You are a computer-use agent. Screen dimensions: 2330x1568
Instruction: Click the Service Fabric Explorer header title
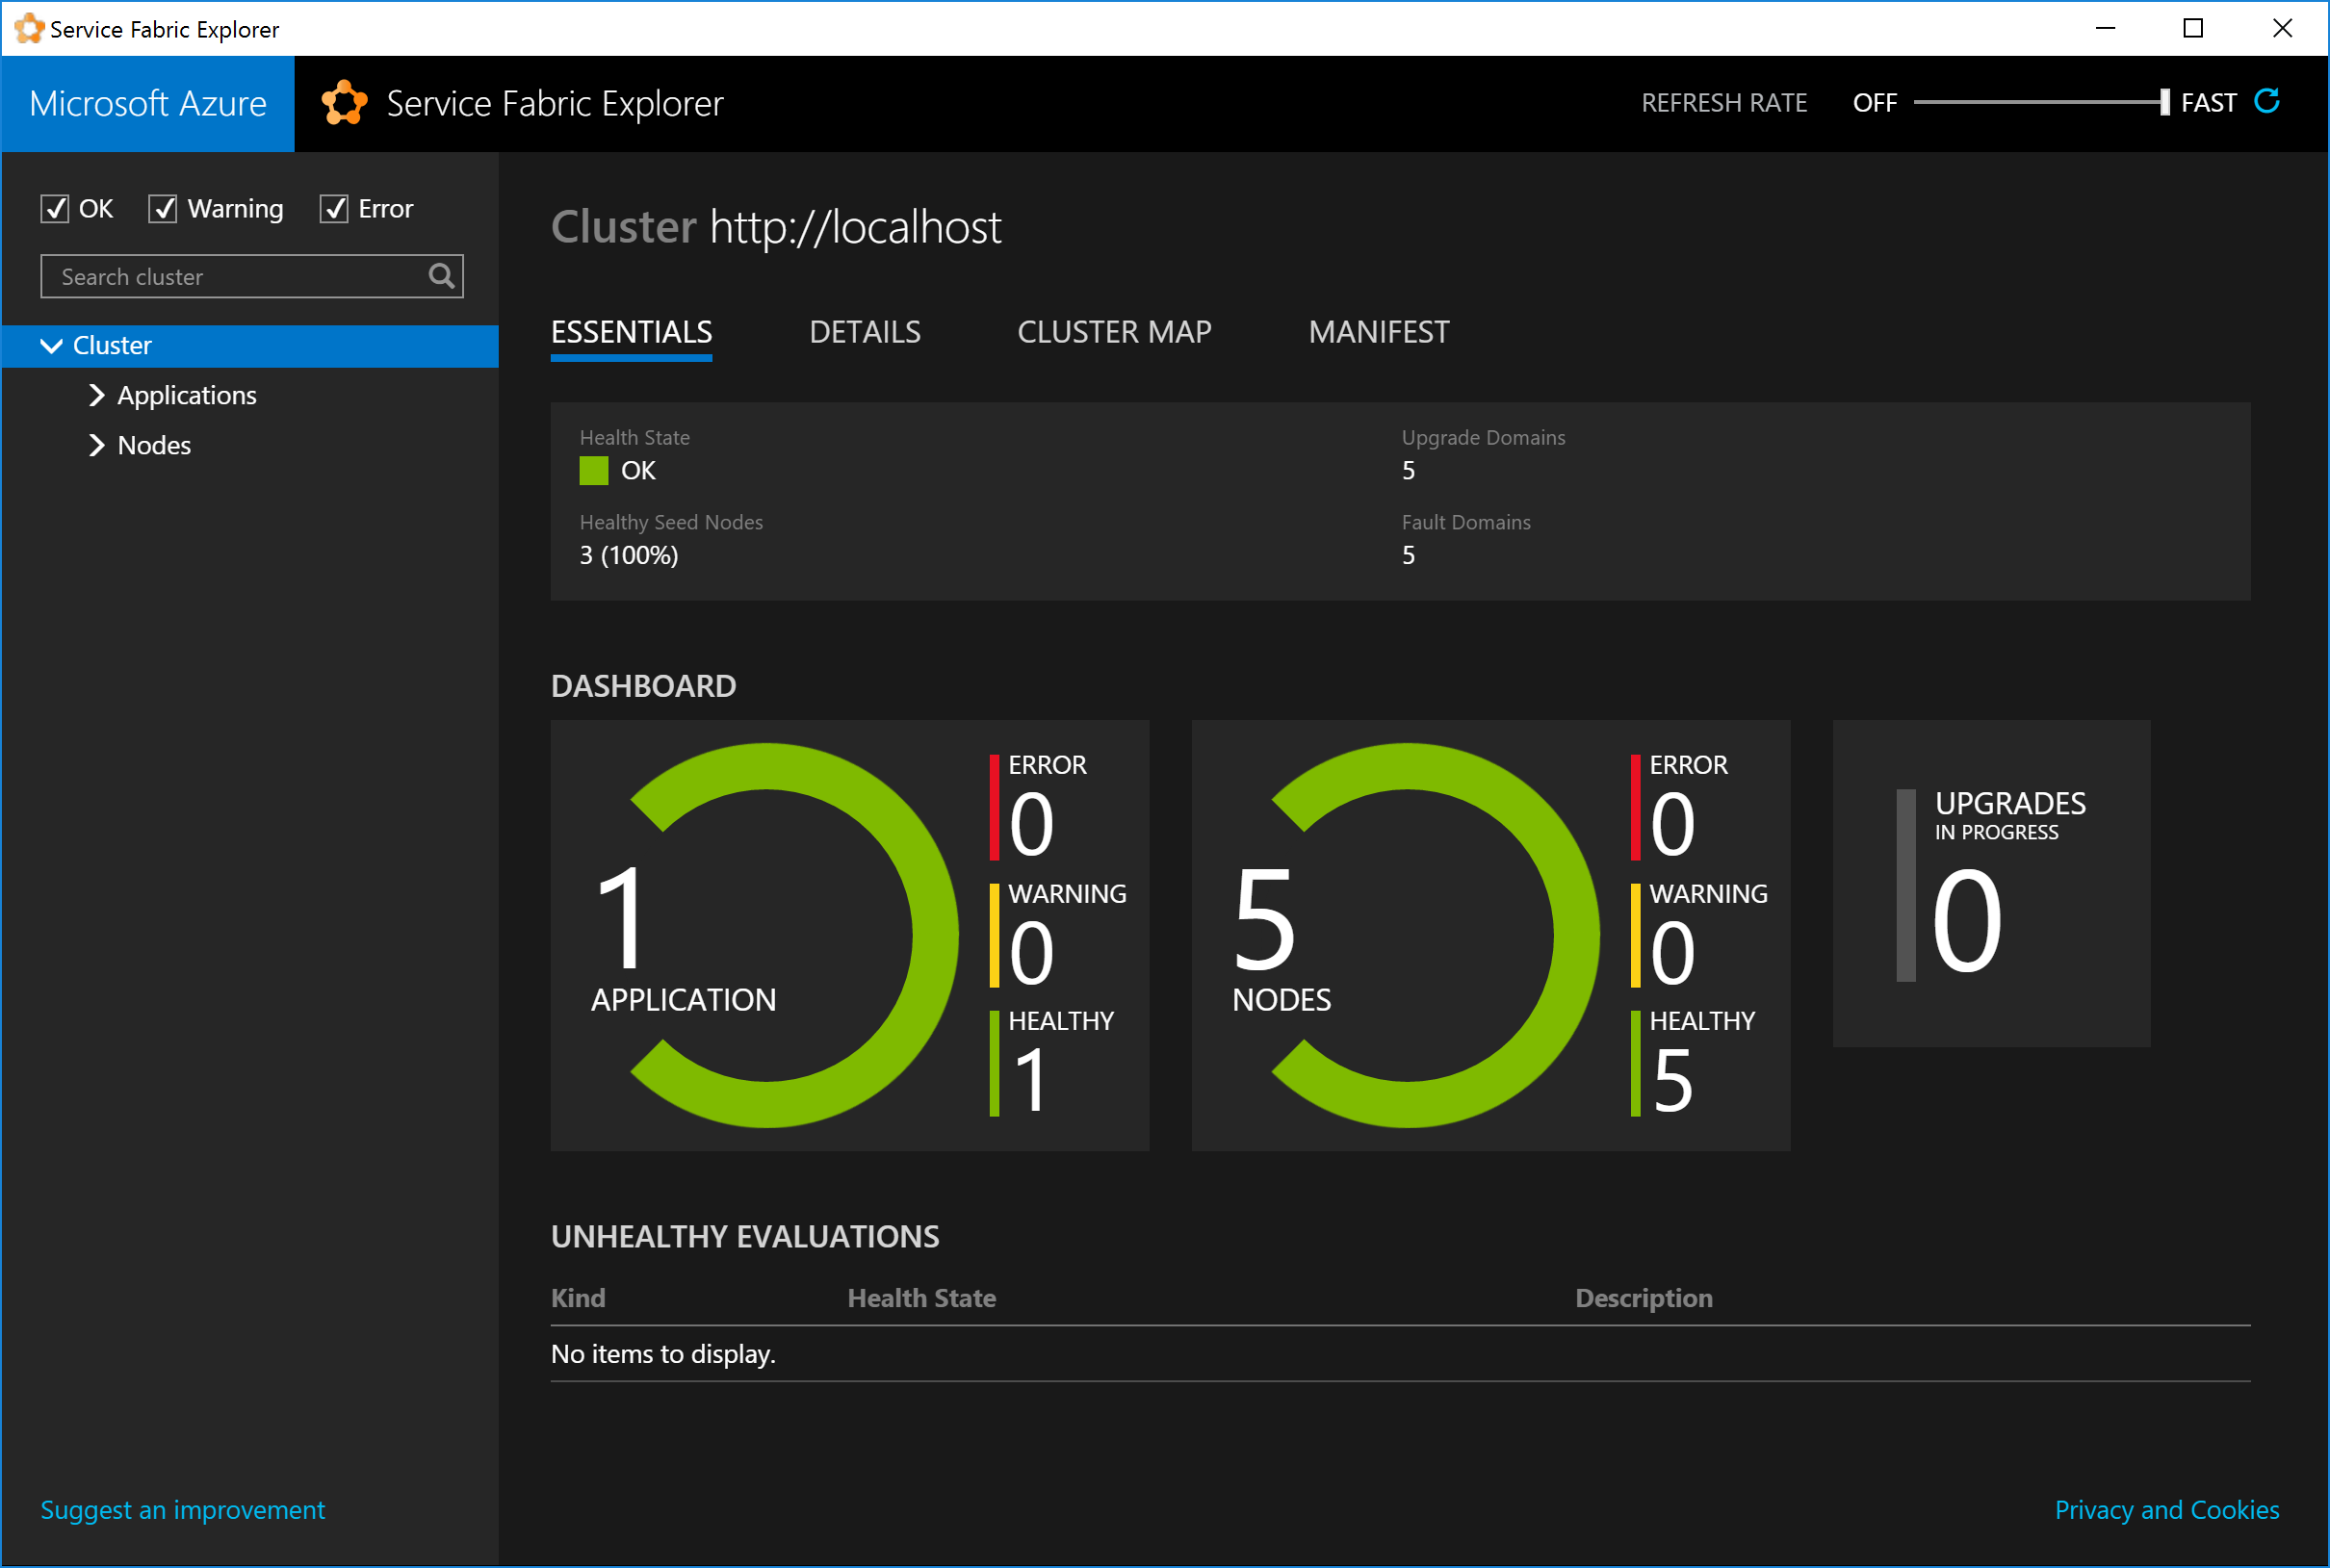[x=555, y=103]
